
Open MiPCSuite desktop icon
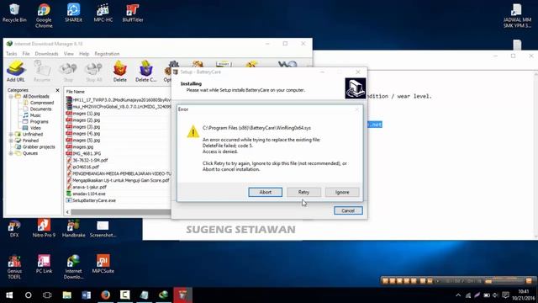(x=103, y=264)
